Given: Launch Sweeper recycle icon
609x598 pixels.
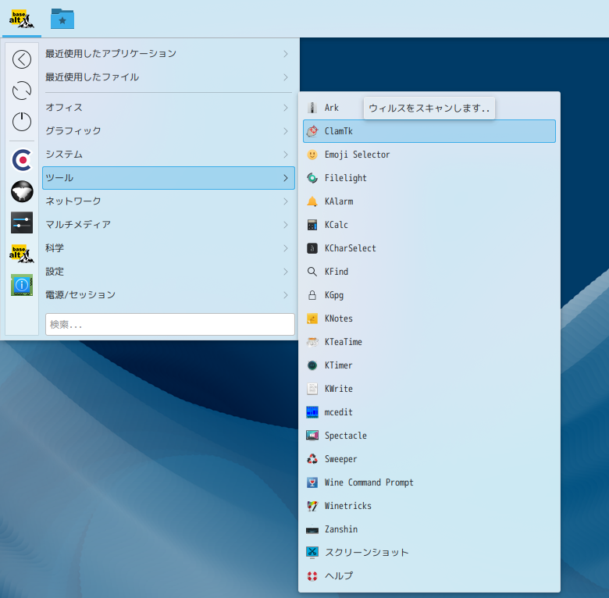Looking at the screenshot, I should (x=312, y=459).
